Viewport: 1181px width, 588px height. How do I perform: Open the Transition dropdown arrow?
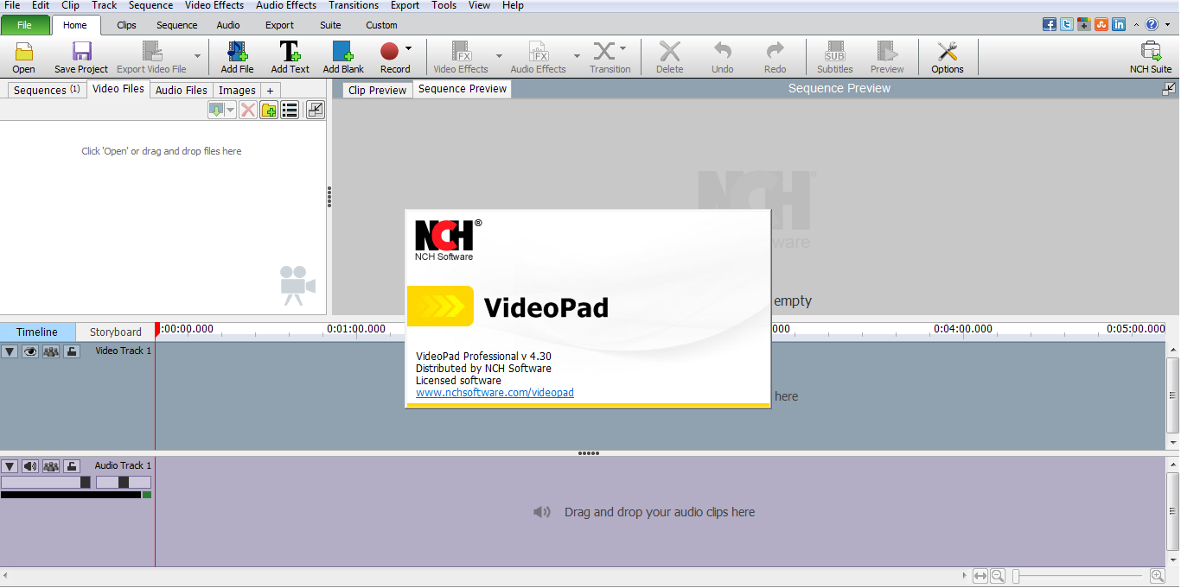(622, 48)
